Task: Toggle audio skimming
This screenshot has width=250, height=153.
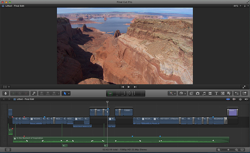Action: point(234,99)
